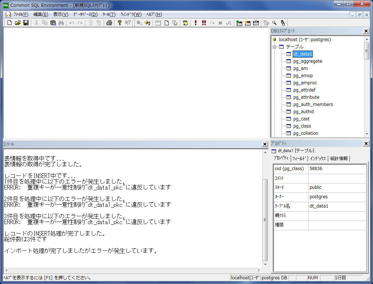
Task: Switch to the インデックス tab
Action: [318, 159]
